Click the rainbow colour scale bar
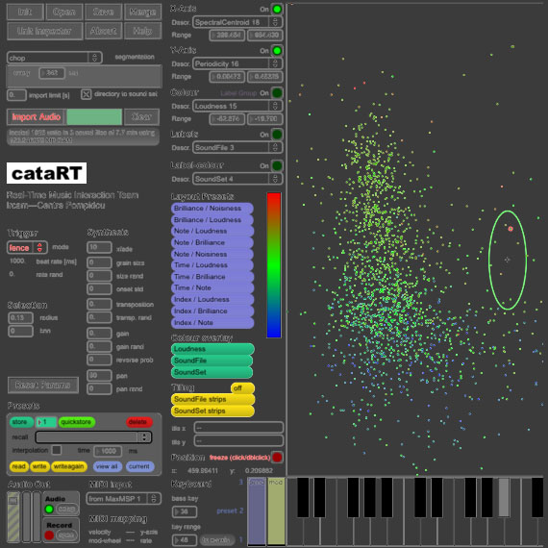 click(x=274, y=265)
